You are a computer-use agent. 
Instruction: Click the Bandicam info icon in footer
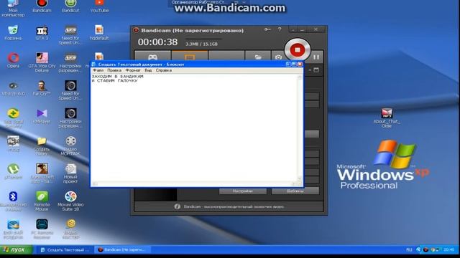click(178, 206)
